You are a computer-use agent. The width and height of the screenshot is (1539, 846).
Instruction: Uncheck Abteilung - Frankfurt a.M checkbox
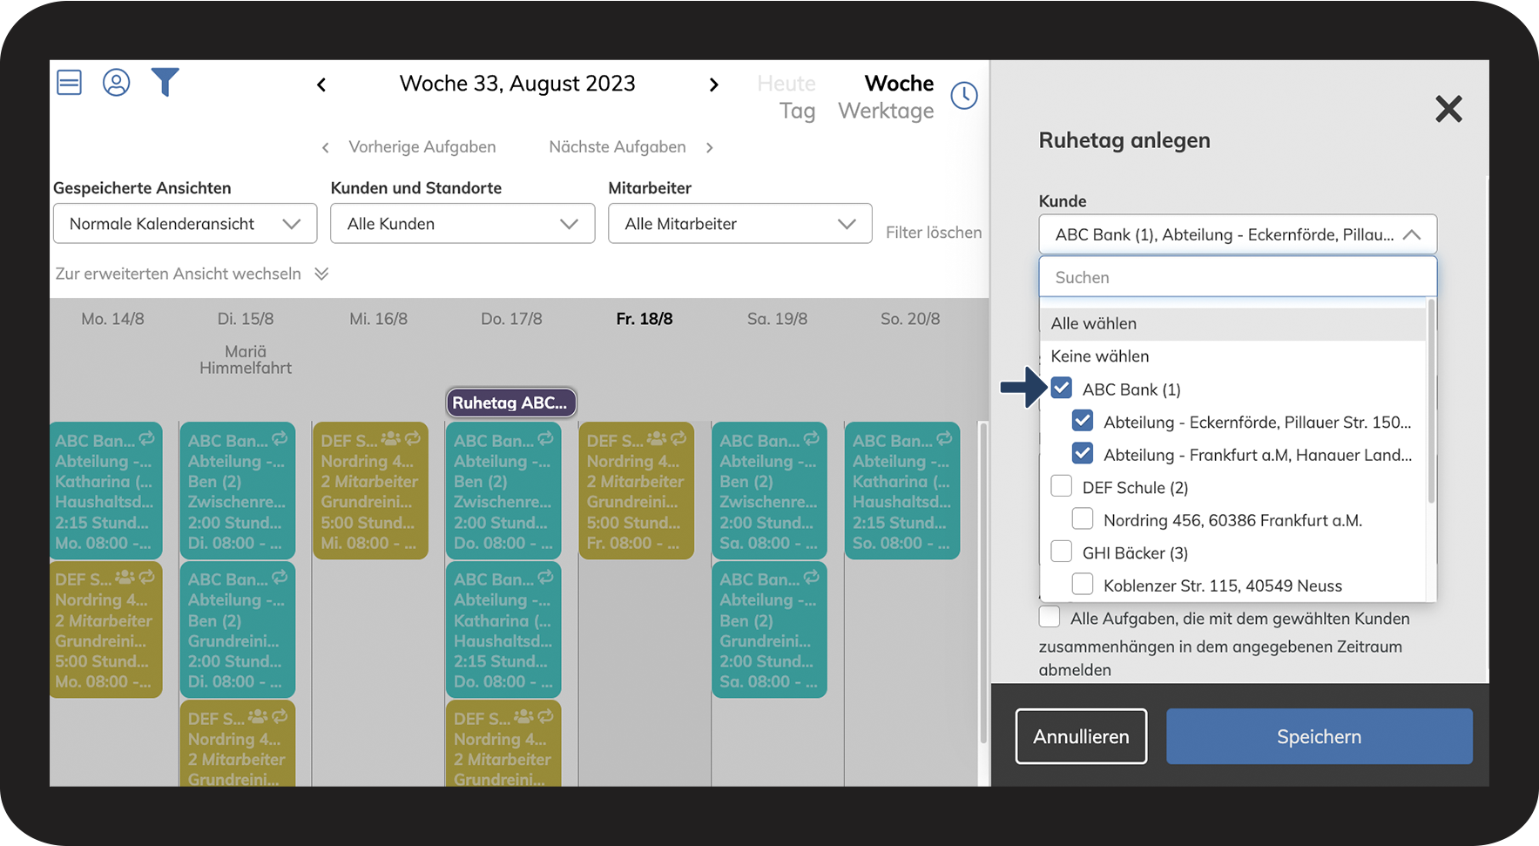[1083, 454]
